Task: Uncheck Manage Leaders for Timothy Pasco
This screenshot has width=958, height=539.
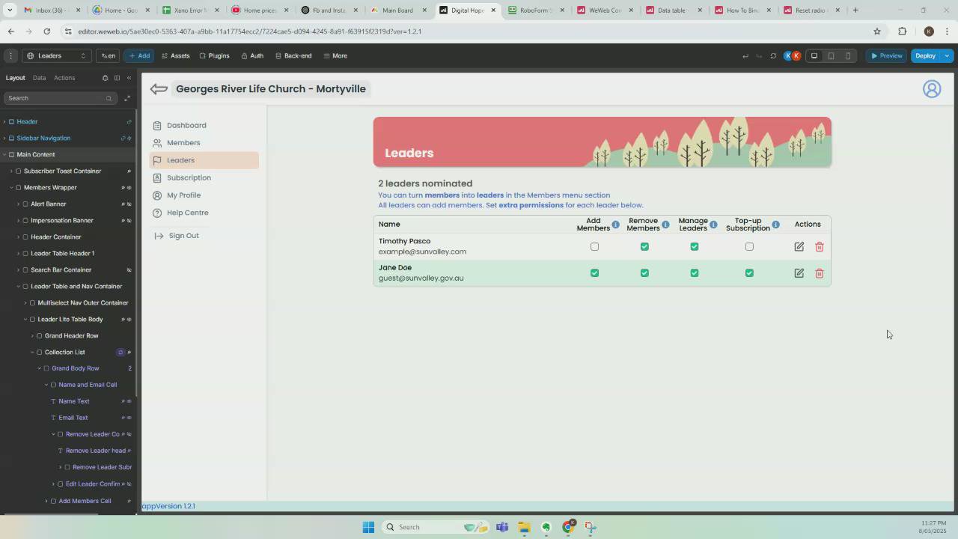Action: pyautogui.click(x=695, y=247)
